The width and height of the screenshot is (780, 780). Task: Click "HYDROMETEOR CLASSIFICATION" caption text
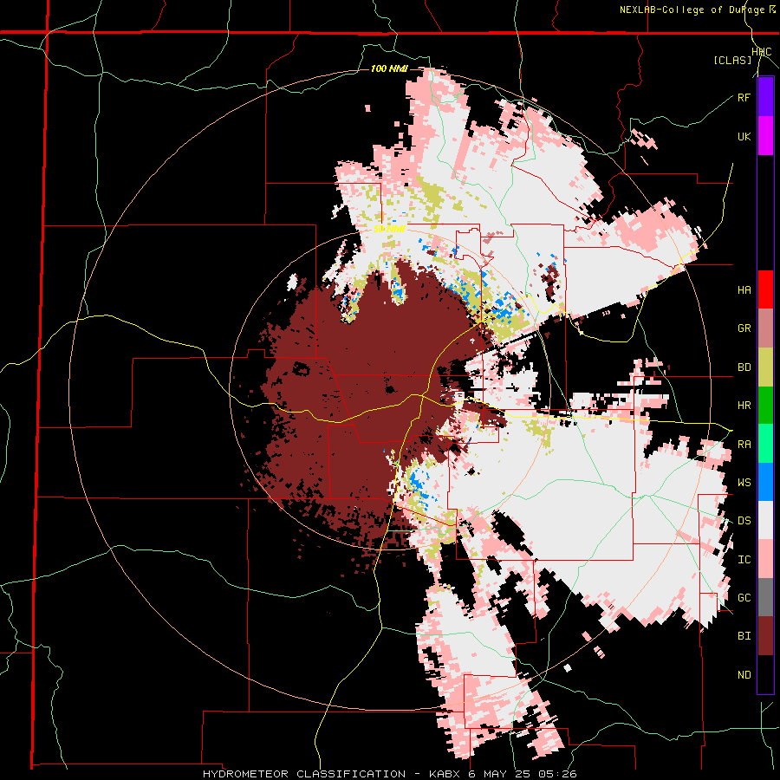(x=304, y=774)
